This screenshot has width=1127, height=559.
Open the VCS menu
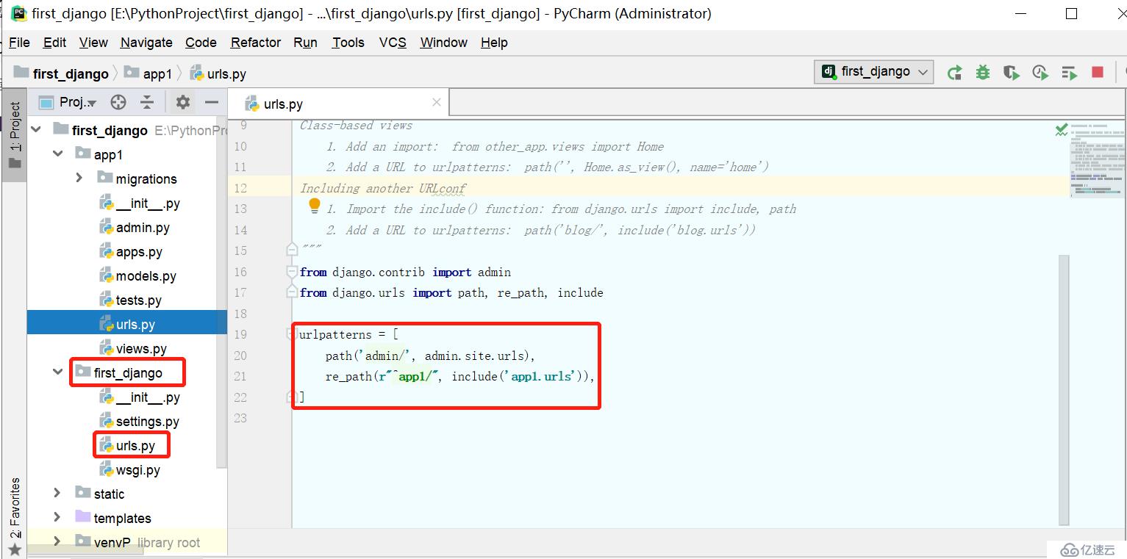393,43
